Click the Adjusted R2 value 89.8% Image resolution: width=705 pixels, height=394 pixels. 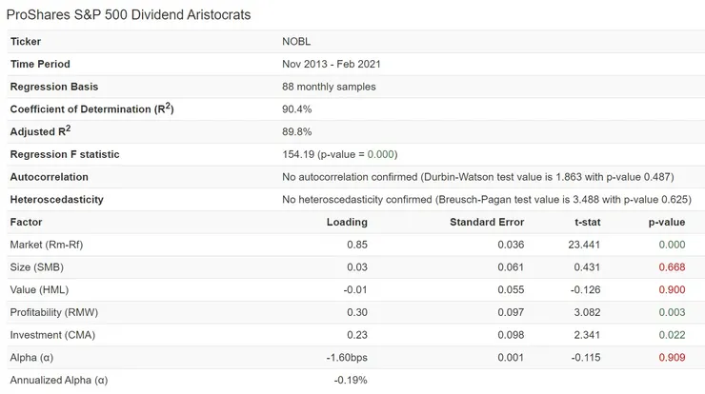pos(297,132)
